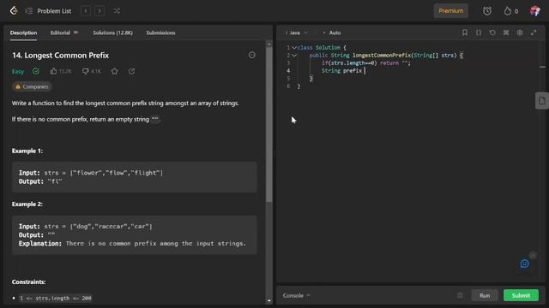Place cursor on 'String prefix' line

[x=341, y=71]
